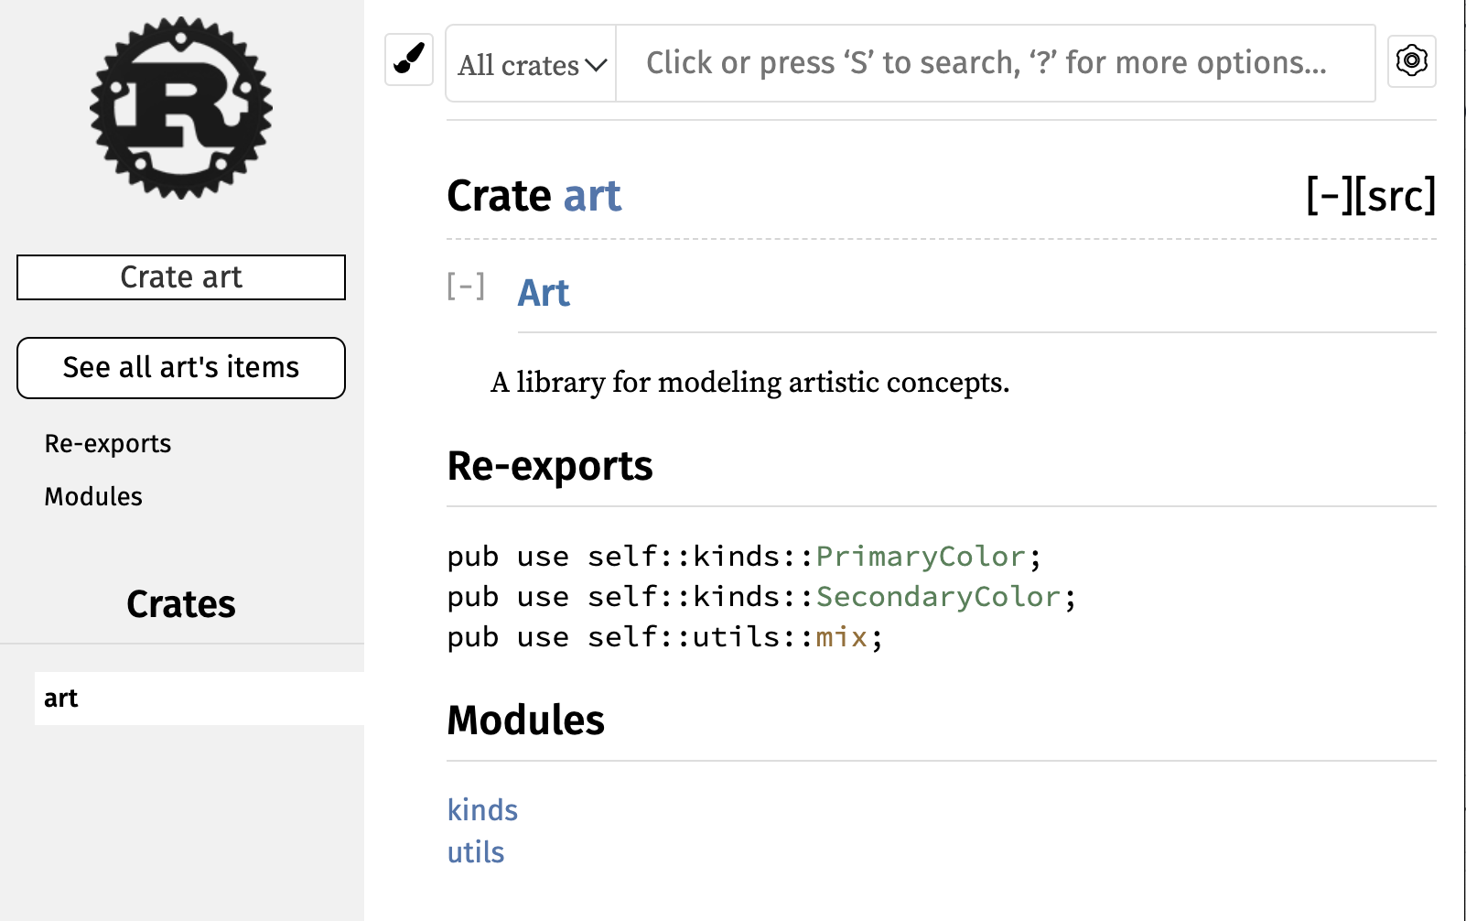This screenshot has height=921, width=1466.
Task: Jump to Re-exports in the sidebar
Action: coord(108,444)
